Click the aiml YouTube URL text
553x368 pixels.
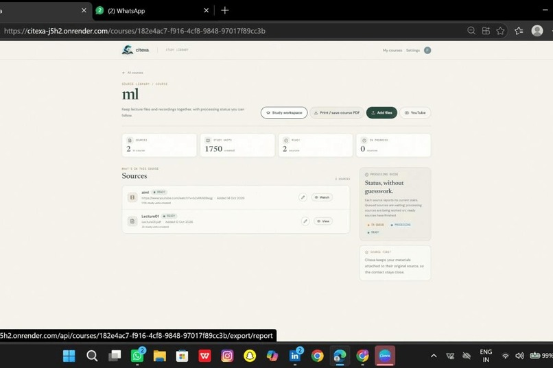click(x=177, y=198)
